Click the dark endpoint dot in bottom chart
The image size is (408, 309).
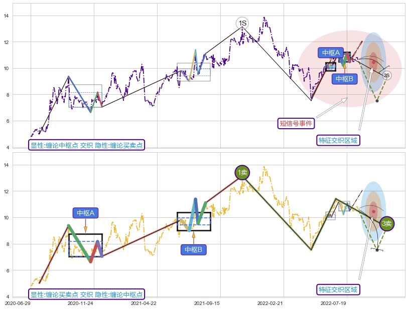(377, 250)
